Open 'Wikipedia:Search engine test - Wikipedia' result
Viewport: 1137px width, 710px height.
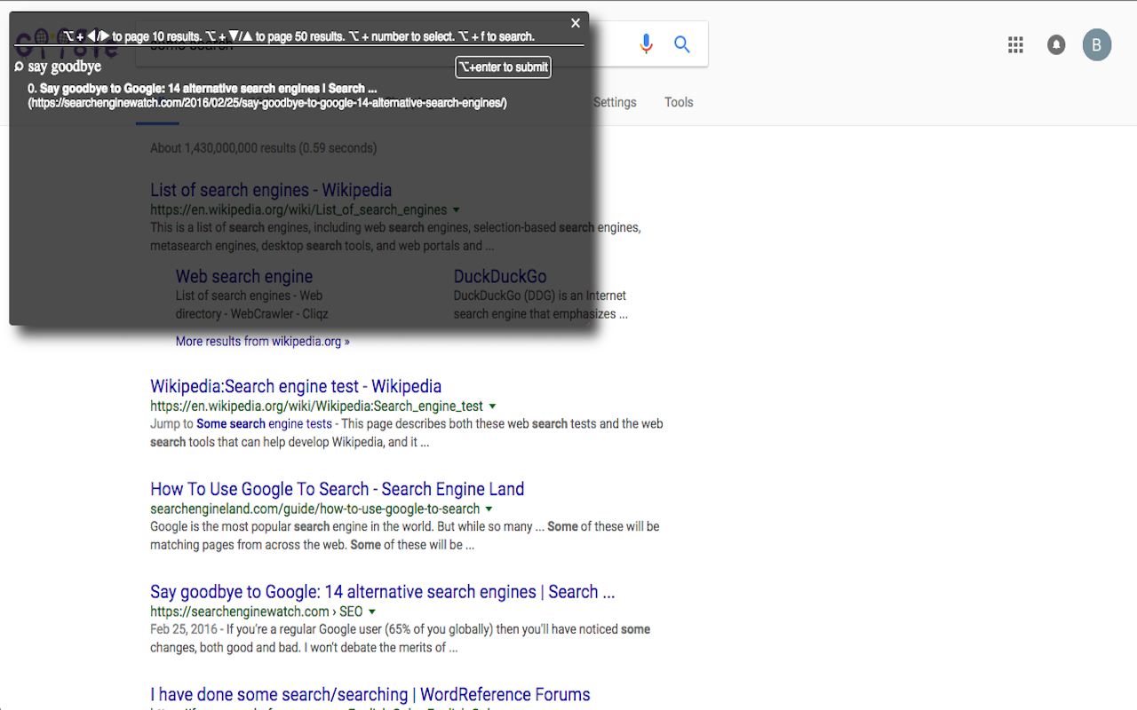pos(296,386)
